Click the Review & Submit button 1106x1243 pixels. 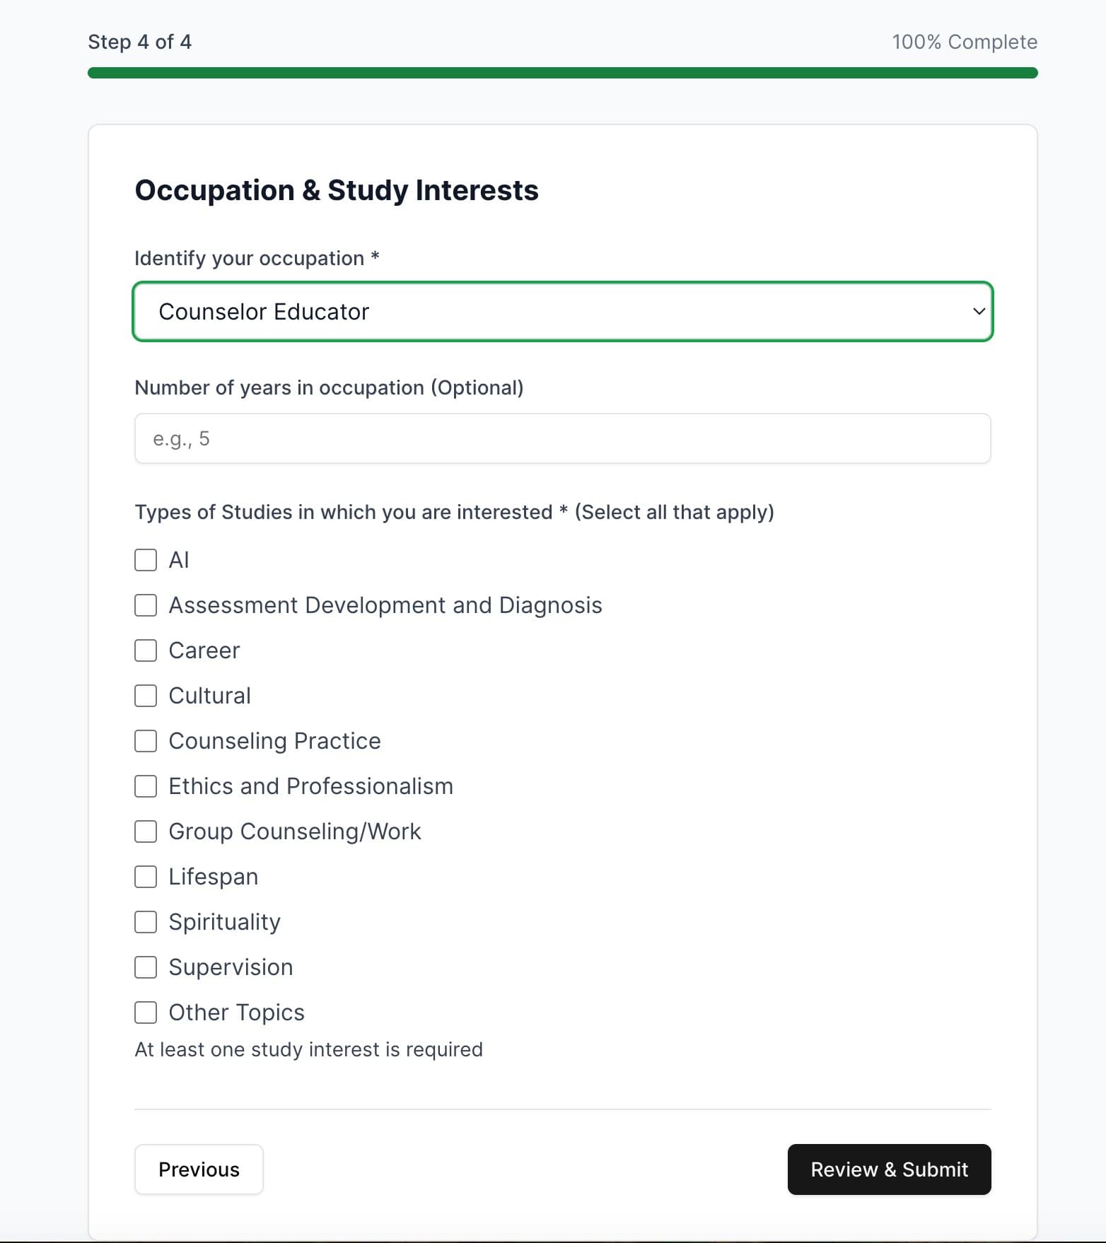(889, 1169)
